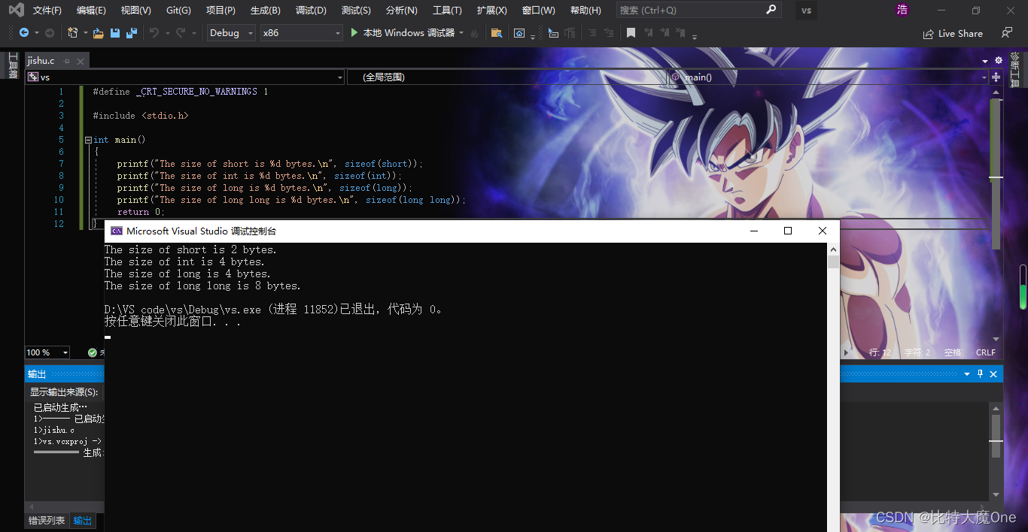Open the 生成(B) build menu
This screenshot has height=532, width=1028.
point(265,11)
